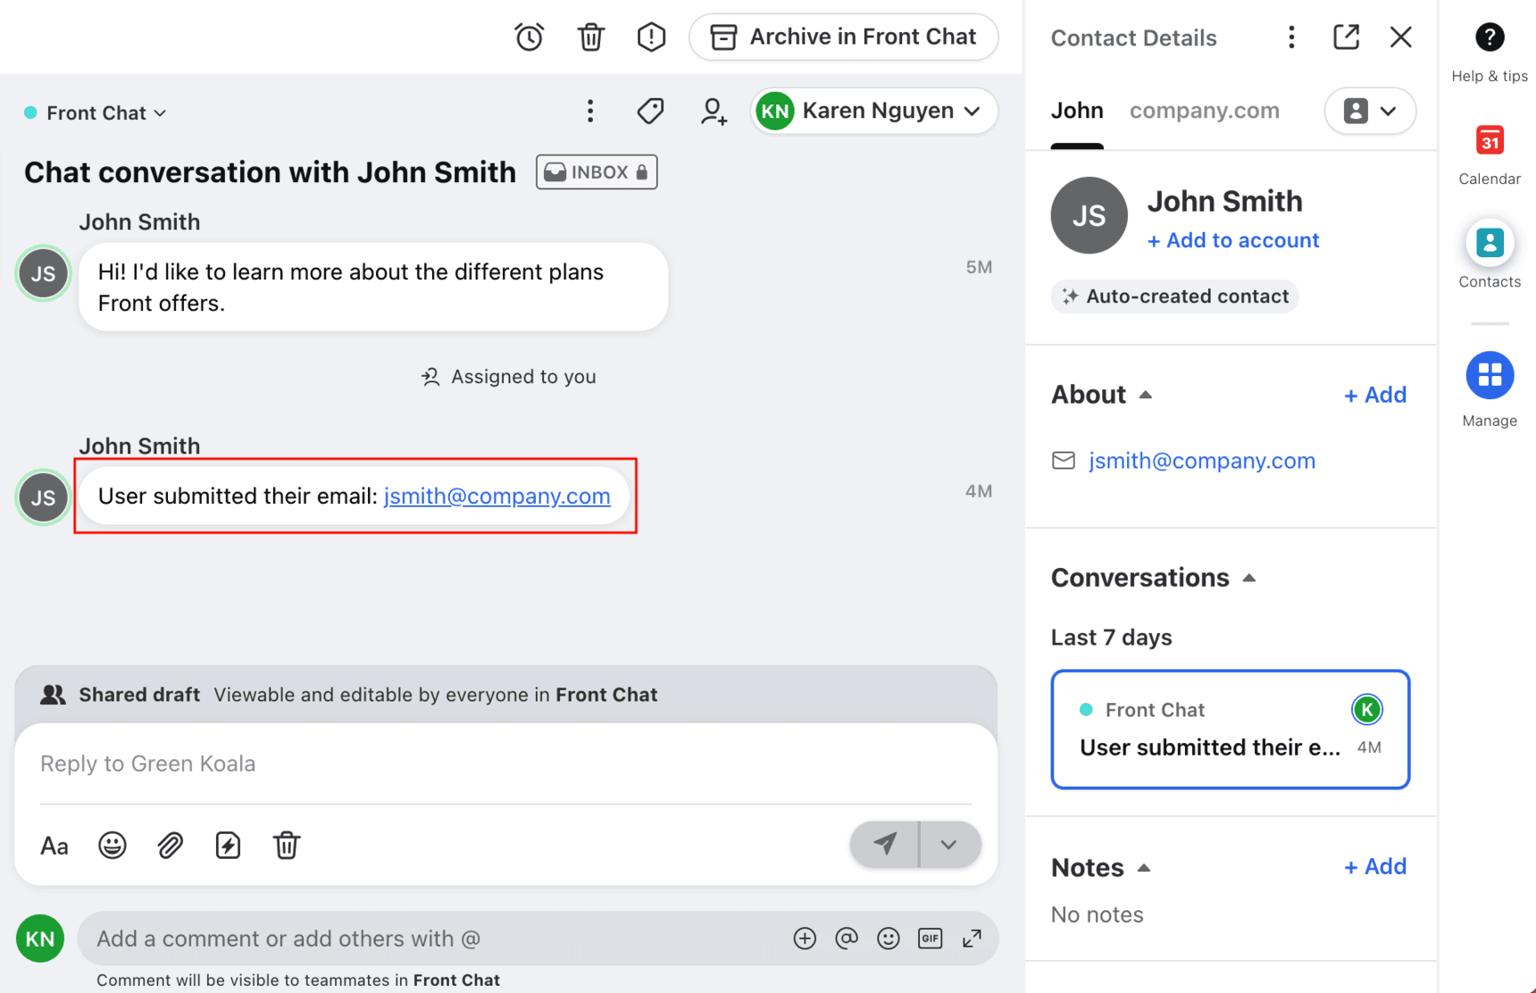The height and width of the screenshot is (993, 1536).
Task: Click the KN avatar beside comment box
Action: click(x=40, y=939)
